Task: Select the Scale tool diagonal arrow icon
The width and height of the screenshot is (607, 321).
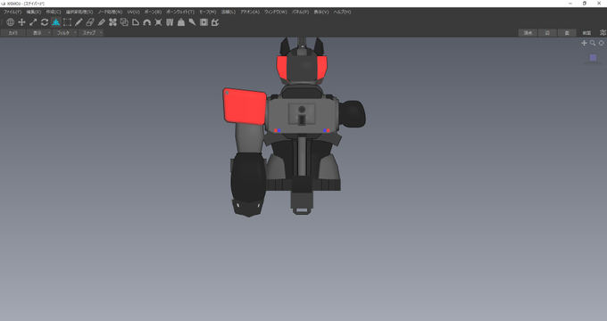Action: click(x=33, y=22)
